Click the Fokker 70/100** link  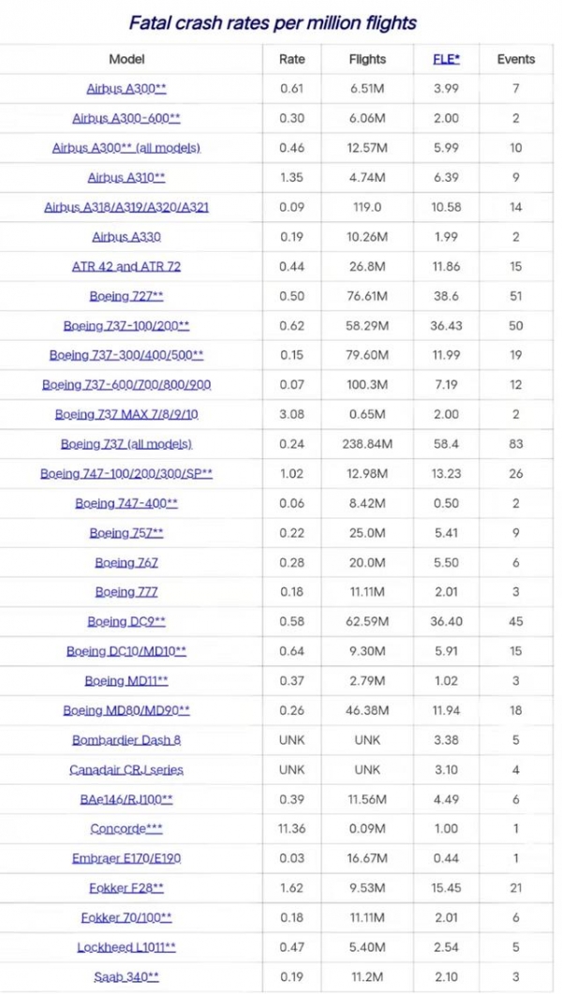[x=126, y=917]
